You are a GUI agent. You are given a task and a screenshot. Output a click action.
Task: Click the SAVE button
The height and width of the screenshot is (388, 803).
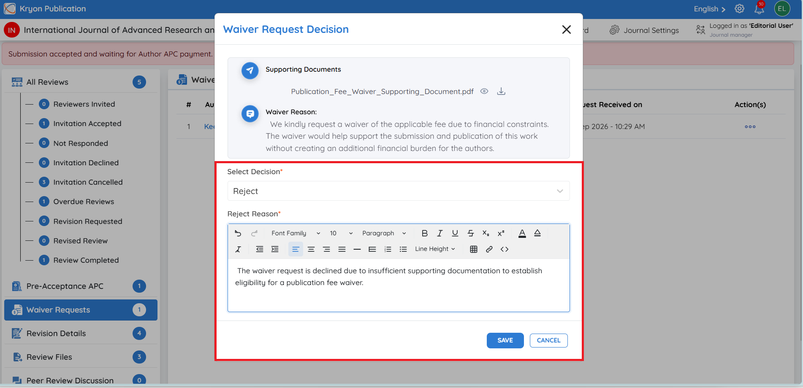(505, 340)
